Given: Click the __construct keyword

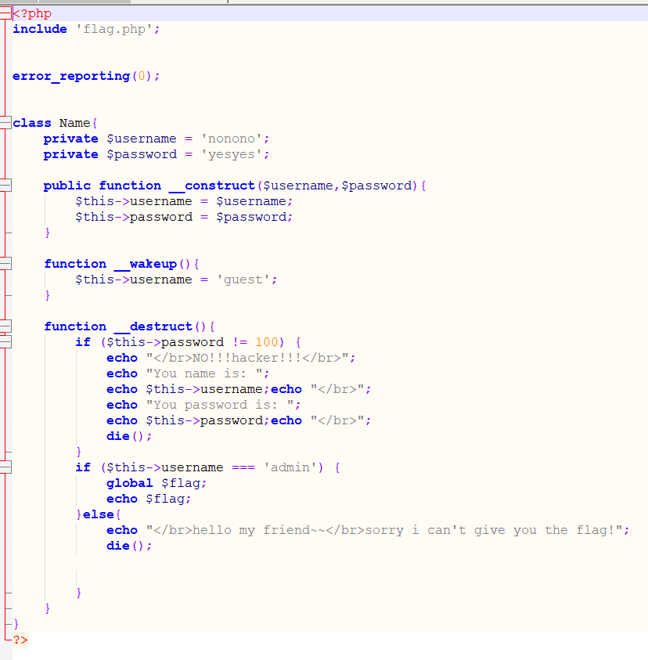Looking at the screenshot, I should point(212,186).
